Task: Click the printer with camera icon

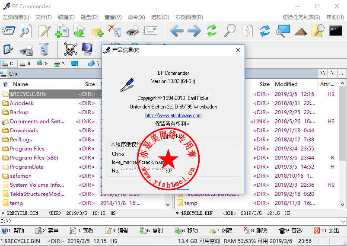Action: click(x=26, y=49)
